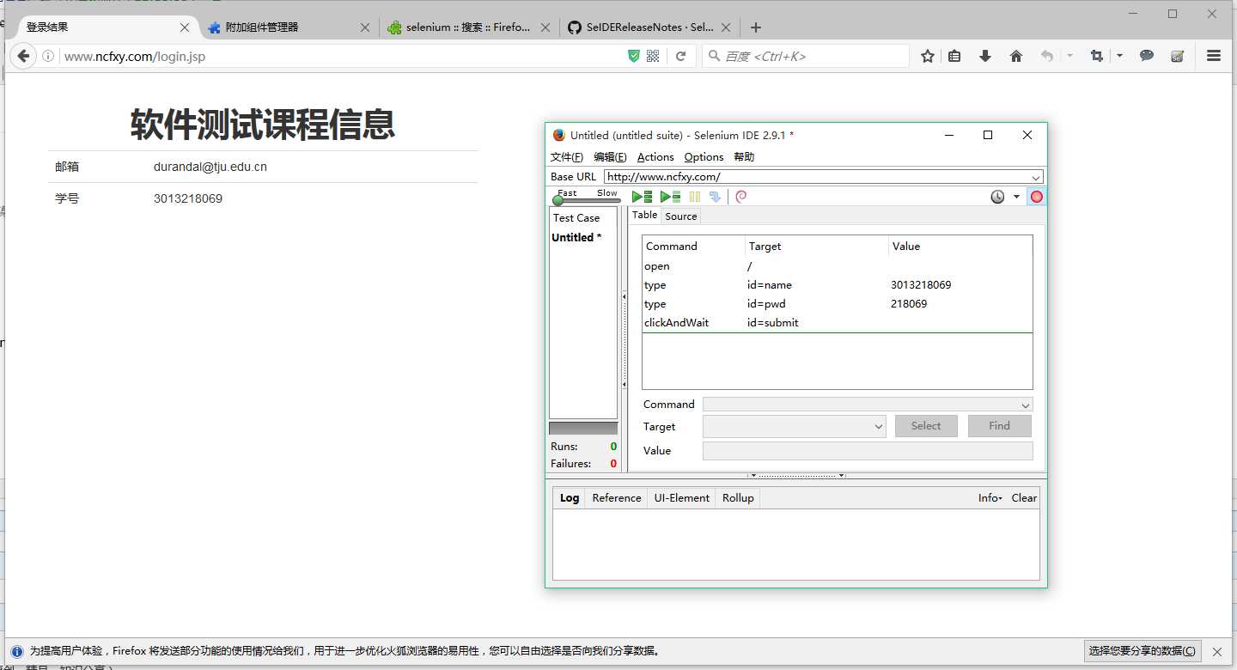1237x670 pixels.
Task: Open the Info log level dropdown
Action: coord(990,498)
